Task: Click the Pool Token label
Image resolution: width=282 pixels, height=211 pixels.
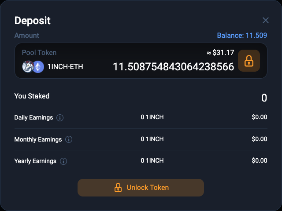Action: (x=39, y=53)
